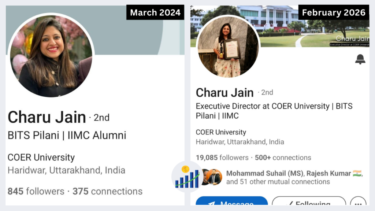The width and height of the screenshot is (375, 211).
Task: Click the growth bar chart icon
Action: pyautogui.click(x=187, y=177)
